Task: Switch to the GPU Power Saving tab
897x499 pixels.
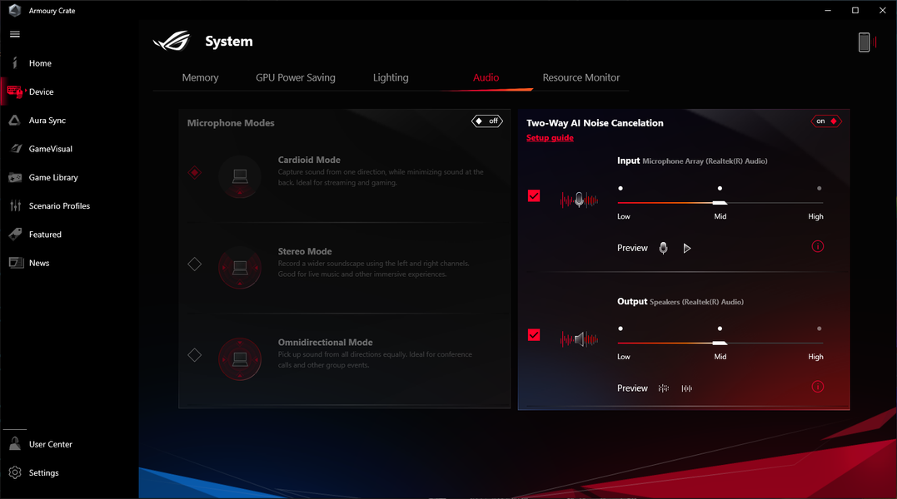Action: (296, 77)
